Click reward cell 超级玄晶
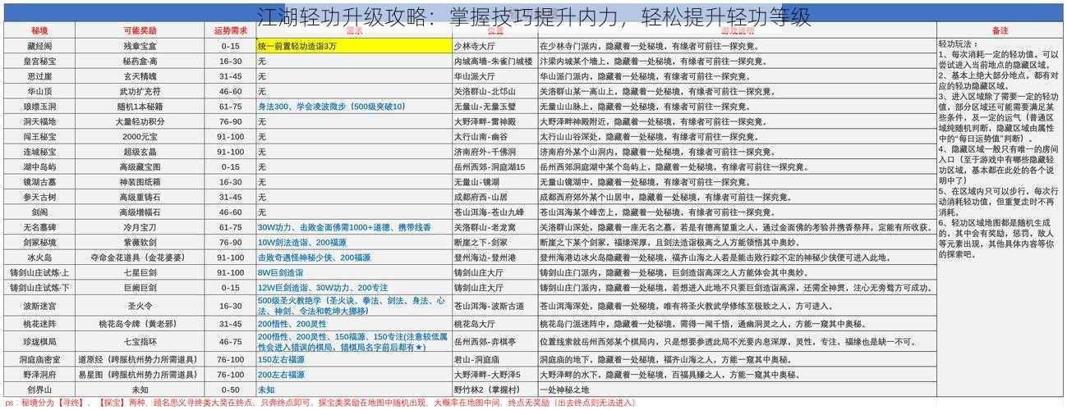Viewport: 1067px width, 410px height. 140,152
